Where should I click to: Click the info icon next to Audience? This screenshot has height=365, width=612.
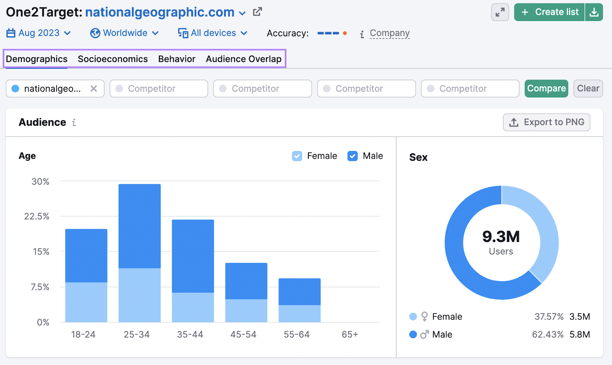(x=74, y=123)
